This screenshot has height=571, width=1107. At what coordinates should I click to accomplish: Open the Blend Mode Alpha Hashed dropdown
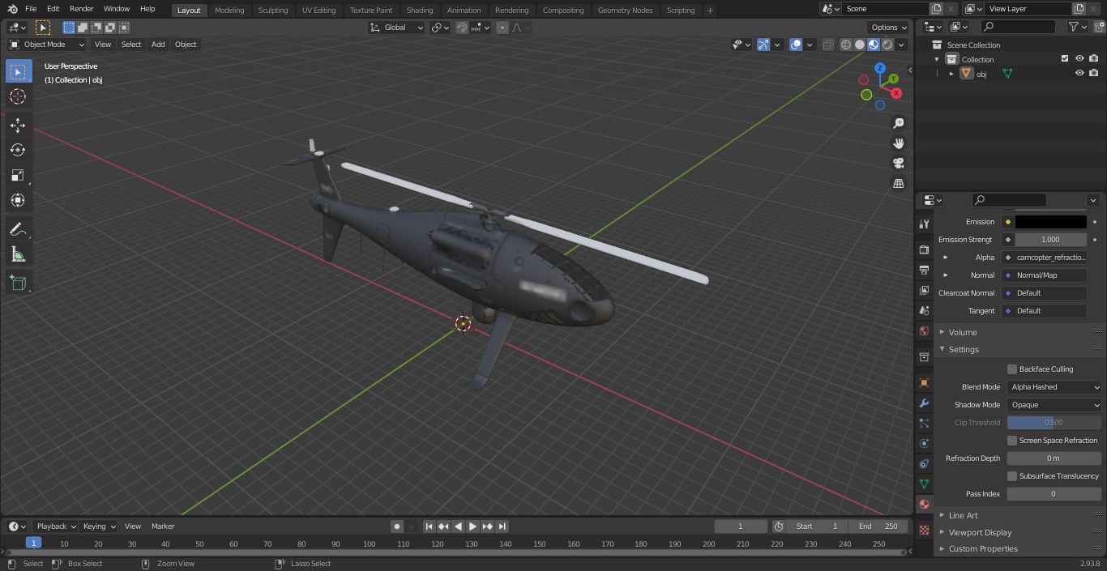[1054, 387]
